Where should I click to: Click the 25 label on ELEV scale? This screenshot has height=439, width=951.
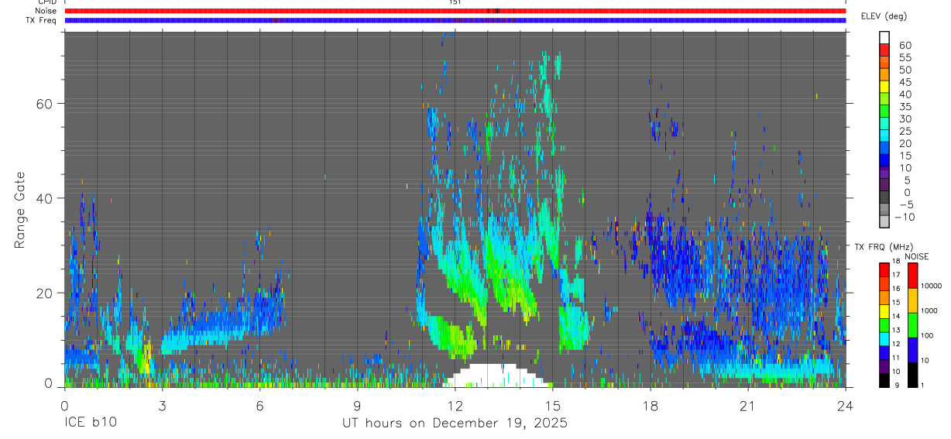point(905,132)
